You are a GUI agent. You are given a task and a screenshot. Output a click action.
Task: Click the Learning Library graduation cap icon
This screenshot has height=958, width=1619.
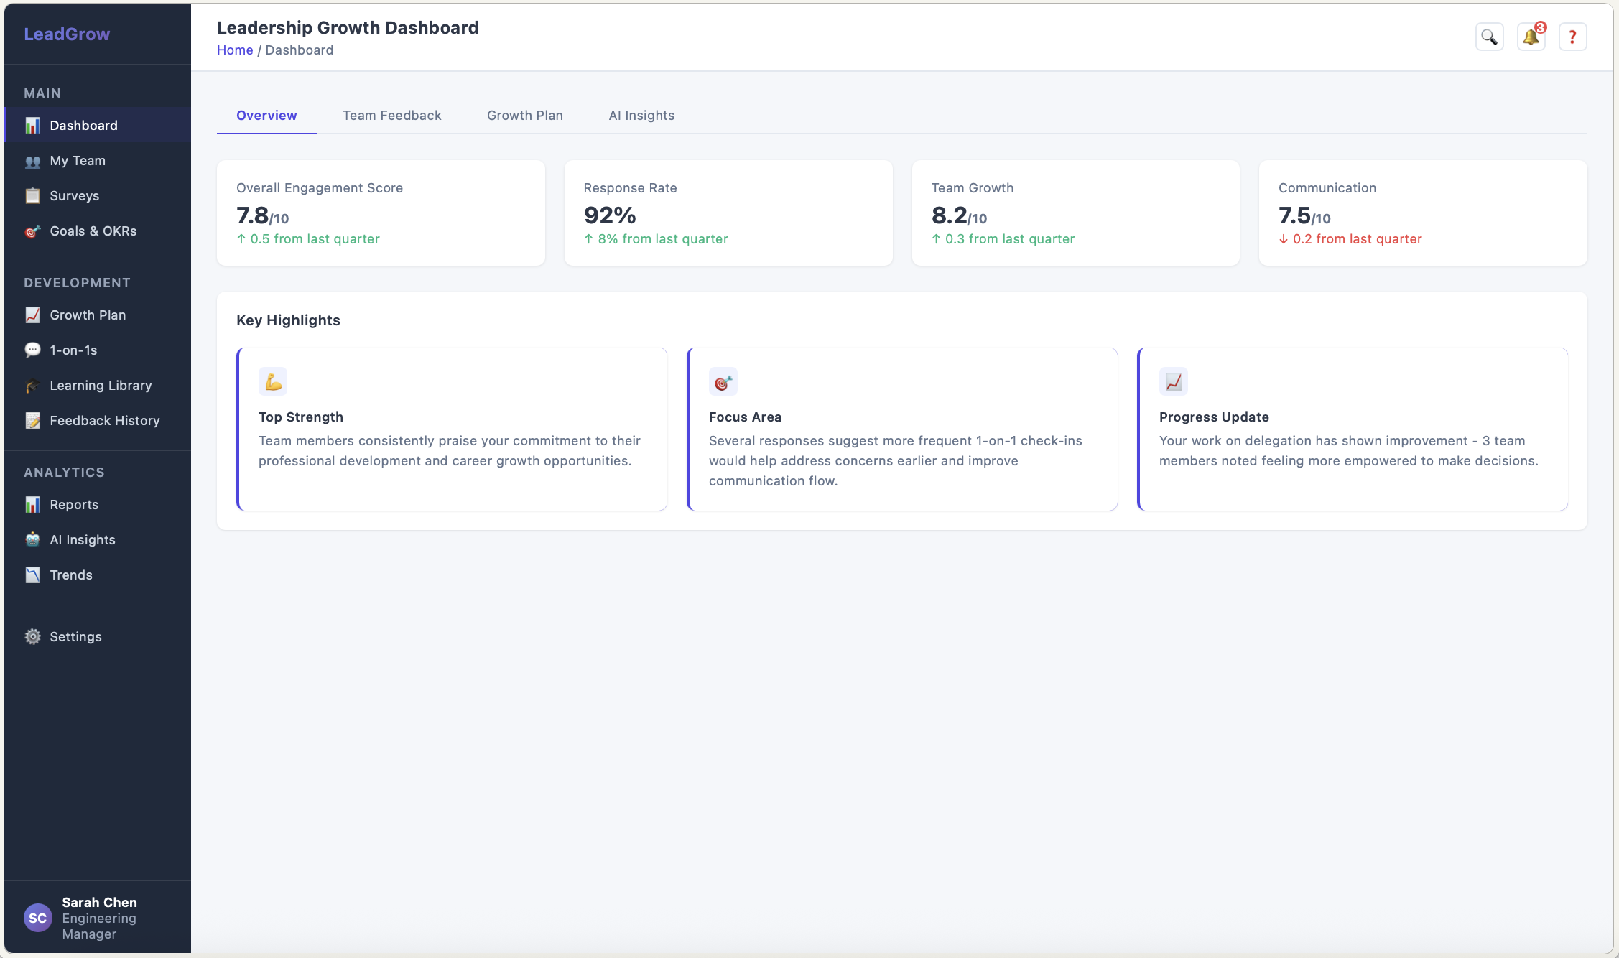32,386
